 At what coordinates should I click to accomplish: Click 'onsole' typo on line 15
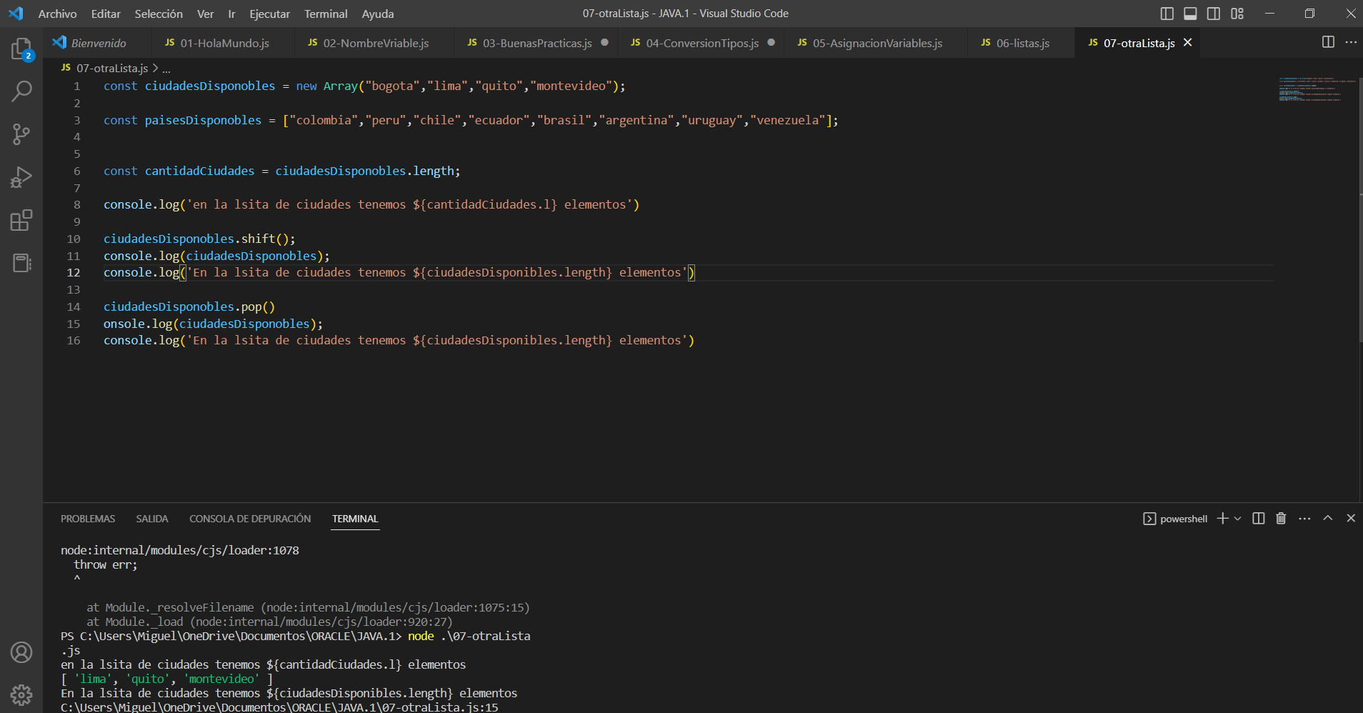click(124, 324)
